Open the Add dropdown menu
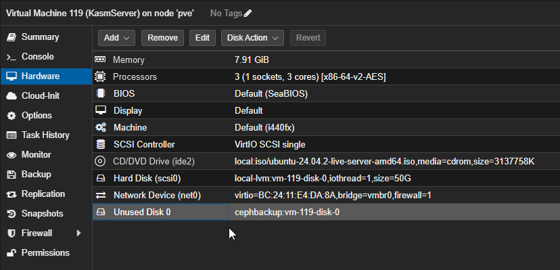Screen dimensions: 560x270 pyautogui.click(x=116, y=38)
